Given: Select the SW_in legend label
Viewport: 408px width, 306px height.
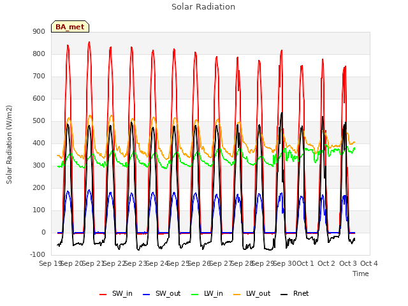Looking at the screenshot, I should [x=122, y=293].
